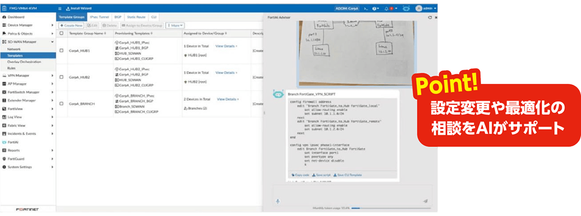Image resolution: width=581 pixels, height=216 pixels.
Task: Check the CorpA_HUB2 row checkbox
Action: [x=62, y=77]
